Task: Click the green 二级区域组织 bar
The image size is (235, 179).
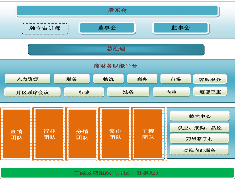Action: pyautogui.click(x=117, y=173)
